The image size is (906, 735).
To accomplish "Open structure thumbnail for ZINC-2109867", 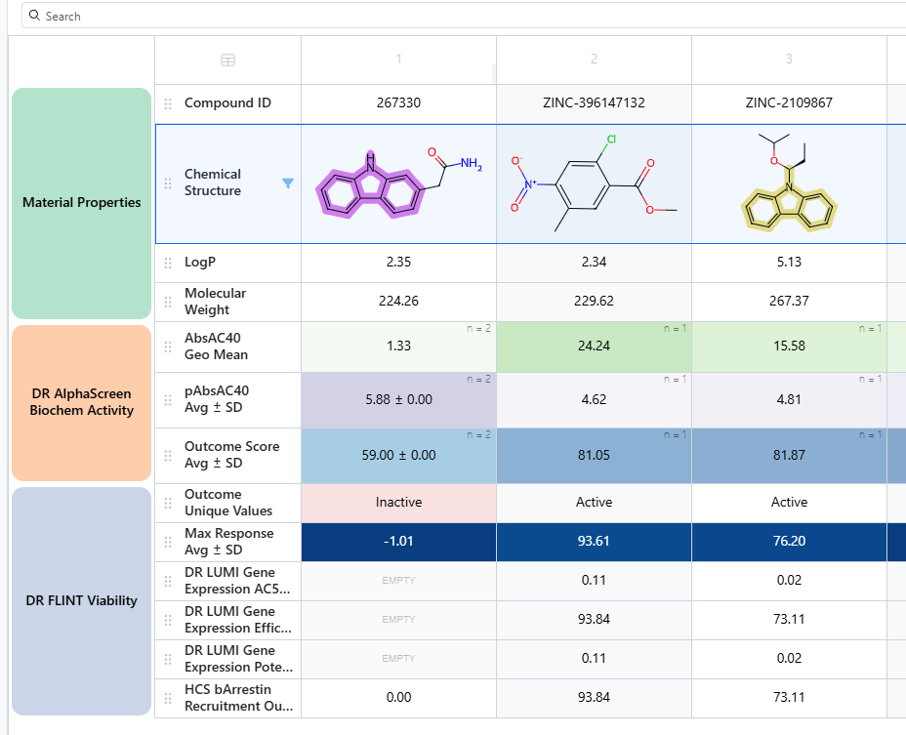I will pos(789,184).
